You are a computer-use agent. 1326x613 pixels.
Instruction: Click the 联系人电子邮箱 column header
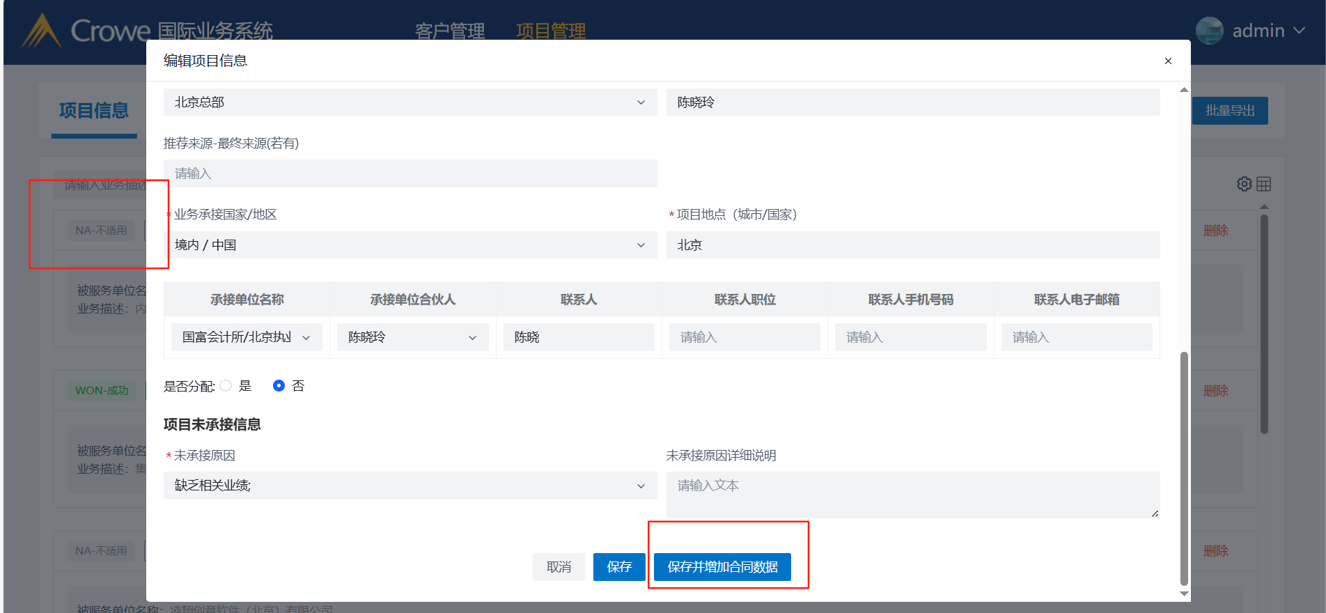[x=1077, y=300]
